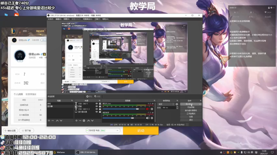The image size is (277, 155).
Task: Click the source 属性 properties button
Action: [x=89, y=96]
